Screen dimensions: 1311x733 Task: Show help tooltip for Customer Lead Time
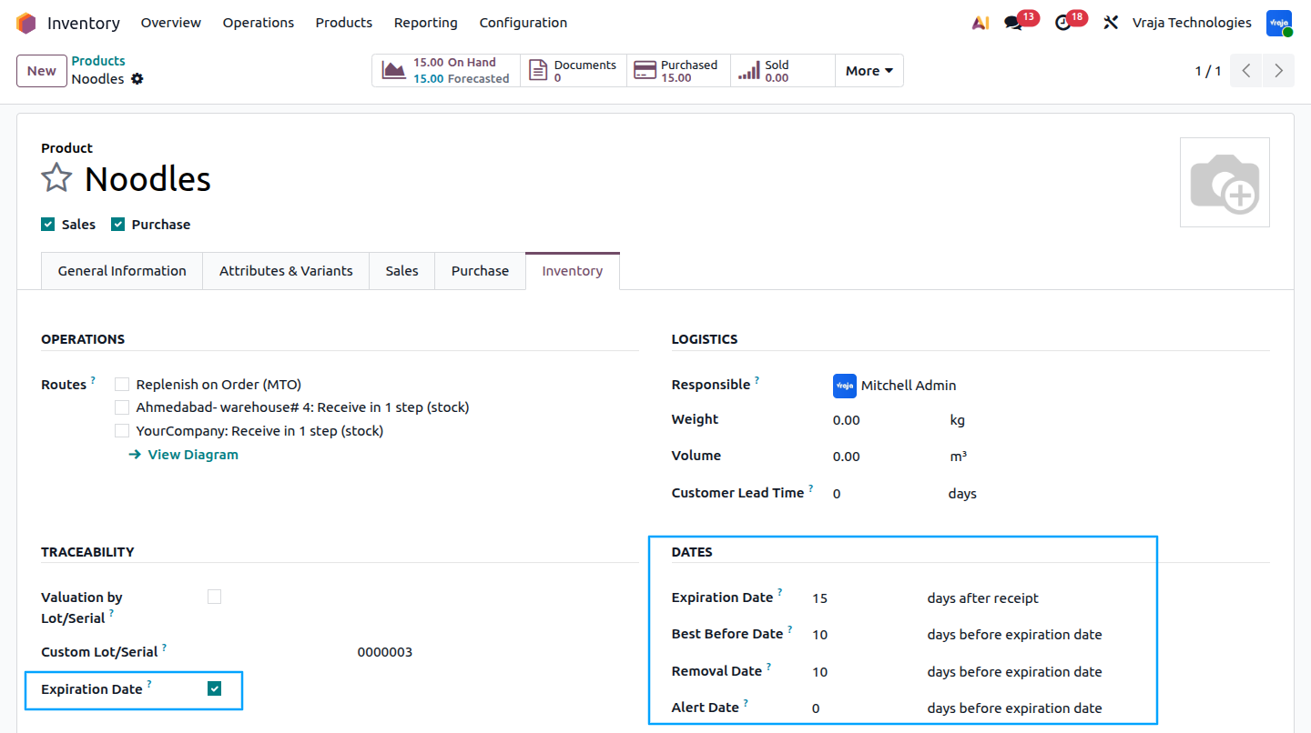tap(811, 487)
